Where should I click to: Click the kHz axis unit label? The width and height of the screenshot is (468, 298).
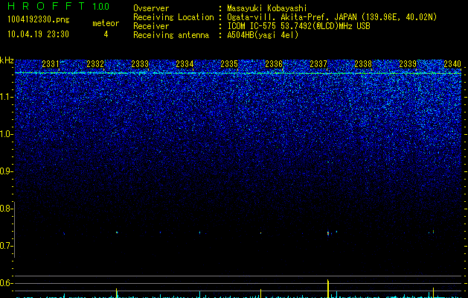tap(7, 60)
